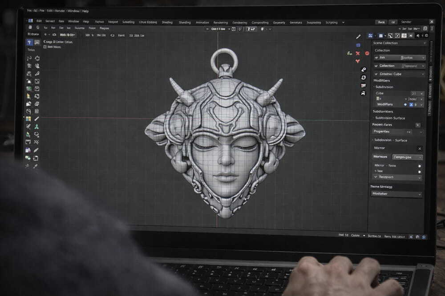Click the camera view navigation icon above orbit
The height and width of the screenshot is (296, 445).
click(363, 69)
